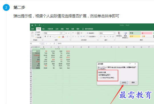Open the number format dropdown

click(x=114, y=33)
